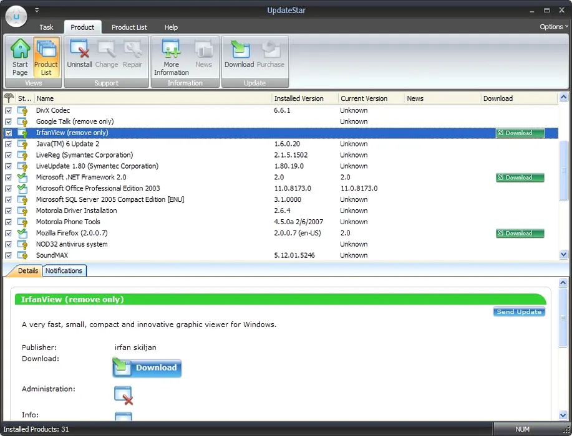The height and width of the screenshot is (436, 572).
Task: Go to the Start Page view
Action: click(20, 57)
